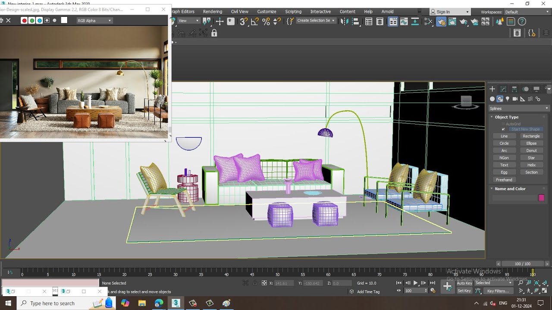Click the ViewCube in the viewport
Image resolution: width=552 pixels, height=310 pixels.
click(466, 102)
